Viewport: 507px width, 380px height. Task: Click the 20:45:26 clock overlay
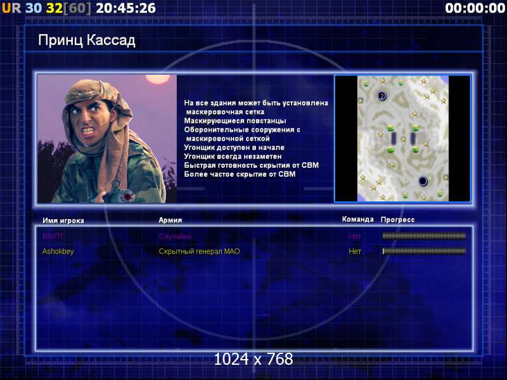pyautogui.click(x=125, y=8)
